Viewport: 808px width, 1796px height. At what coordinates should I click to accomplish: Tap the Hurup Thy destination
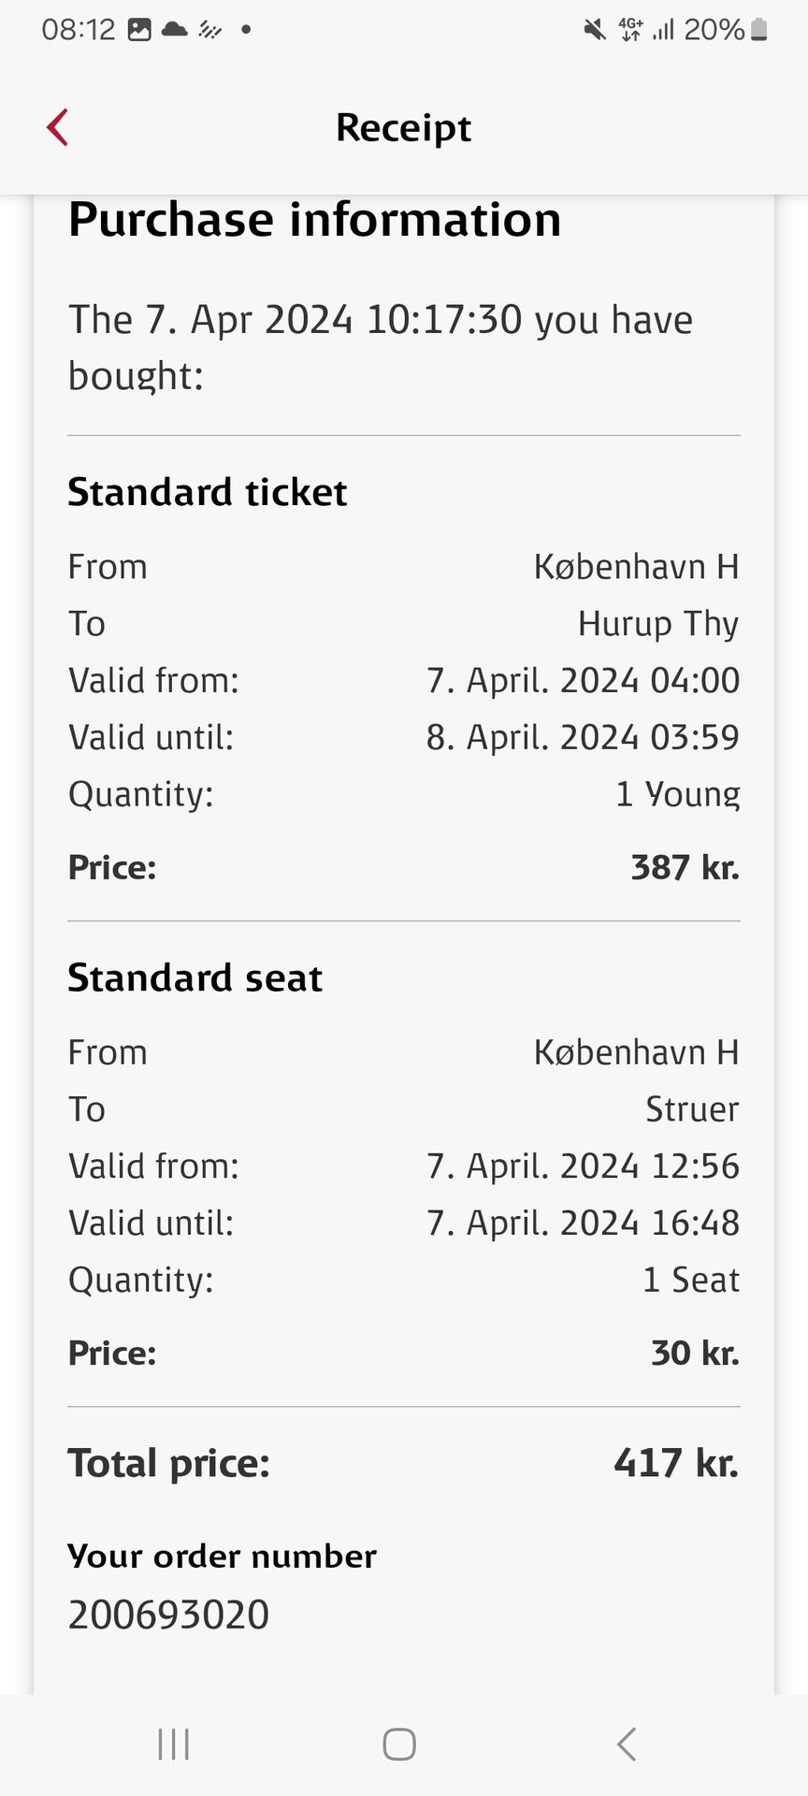tap(657, 624)
